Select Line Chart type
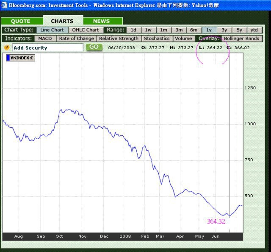This screenshot has height=252, width=271. (x=52, y=30)
